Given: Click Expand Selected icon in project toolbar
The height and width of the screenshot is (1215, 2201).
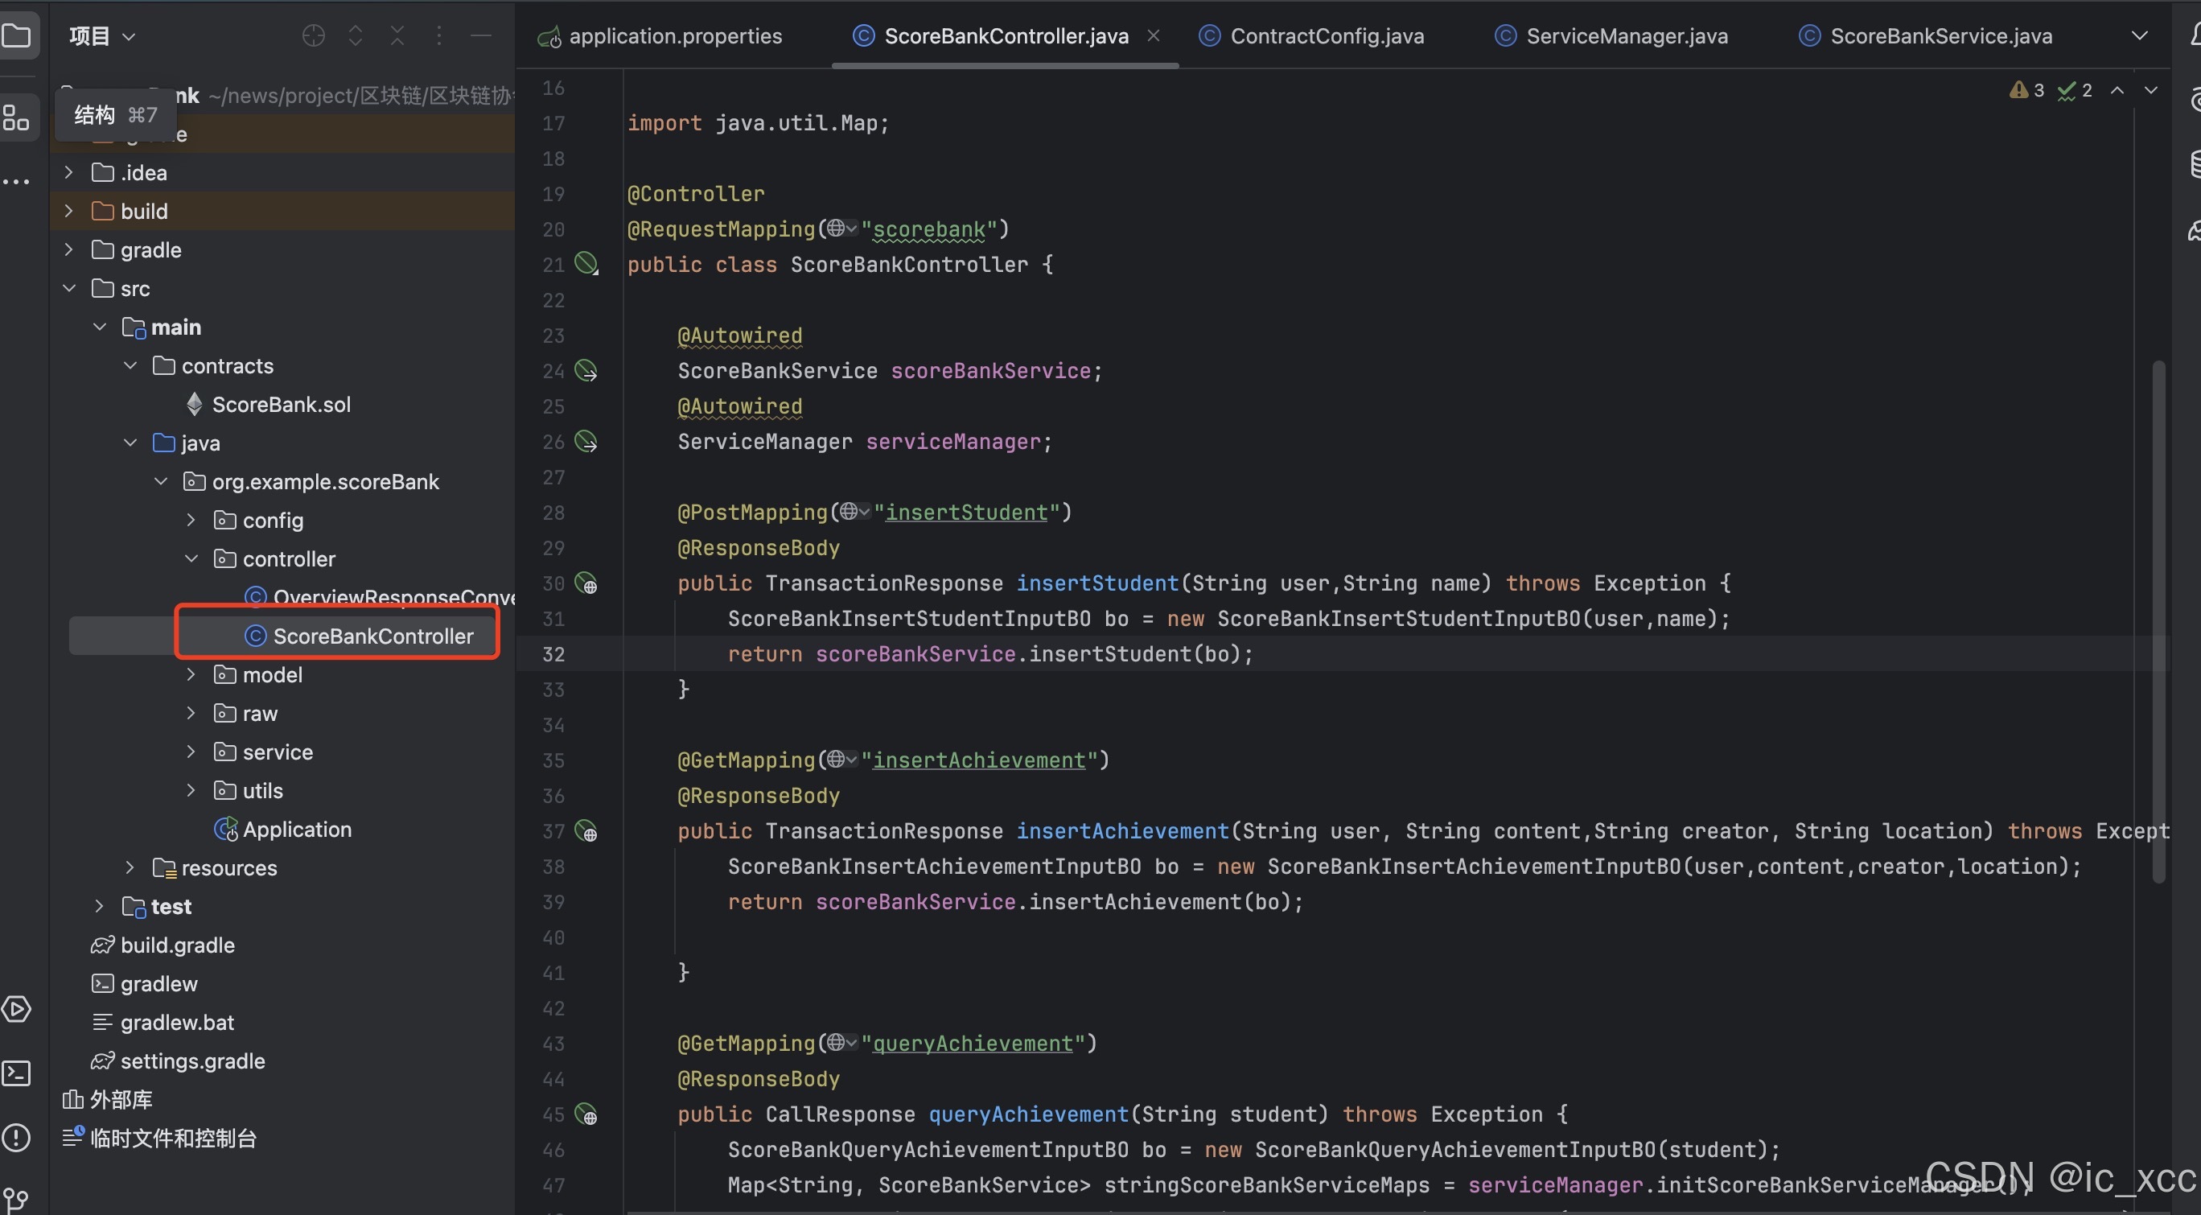Looking at the screenshot, I should (356, 36).
